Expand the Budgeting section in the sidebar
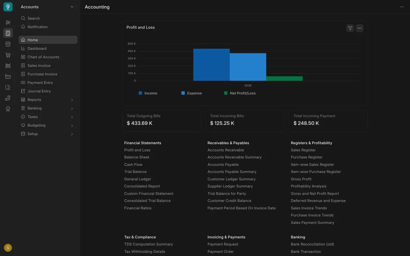 pyautogui.click(x=48, y=125)
